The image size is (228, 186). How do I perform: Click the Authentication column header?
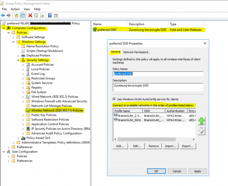pos(176,111)
